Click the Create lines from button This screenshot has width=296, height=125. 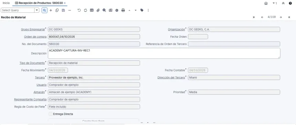pyautogui.click(x=93, y=120)
